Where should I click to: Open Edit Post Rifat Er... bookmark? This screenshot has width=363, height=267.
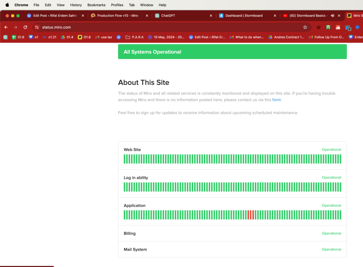pyautogui.click(x=207, y=37)
